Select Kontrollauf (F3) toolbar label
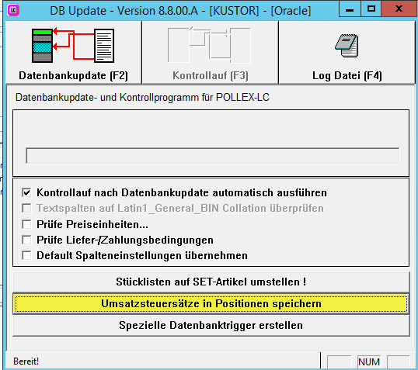418x370 pixels. (x=211, y=75)
